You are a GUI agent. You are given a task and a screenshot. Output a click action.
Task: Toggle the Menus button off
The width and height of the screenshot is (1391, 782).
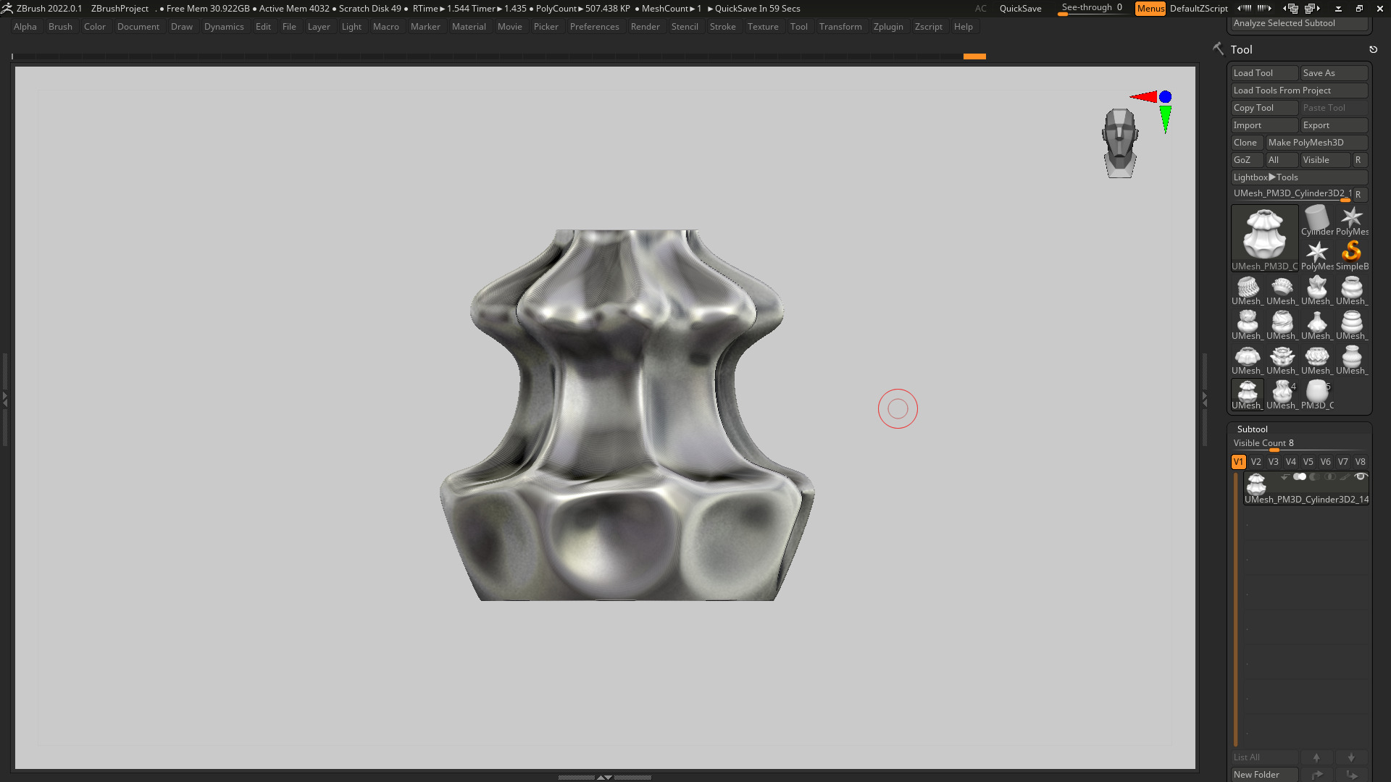click(x=1150, y=8)
